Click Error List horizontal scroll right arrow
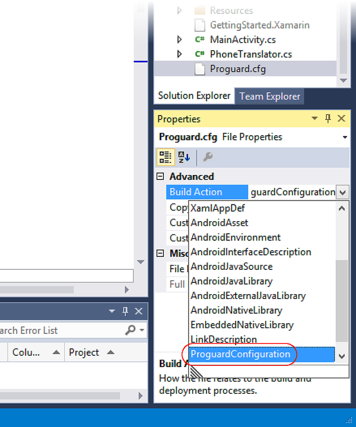 coord(141,396)
